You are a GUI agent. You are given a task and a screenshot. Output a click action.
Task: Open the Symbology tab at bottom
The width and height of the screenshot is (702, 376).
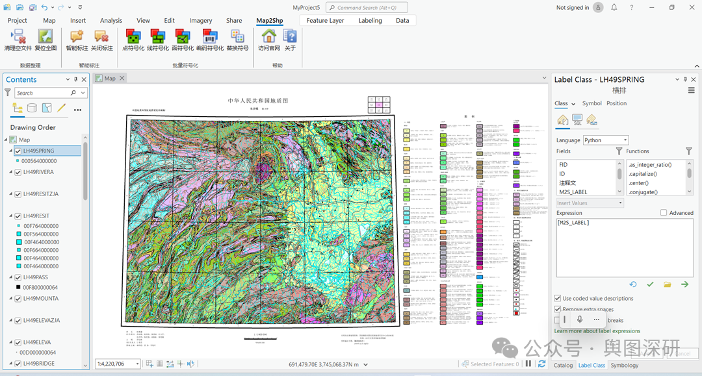coord(624,366)
